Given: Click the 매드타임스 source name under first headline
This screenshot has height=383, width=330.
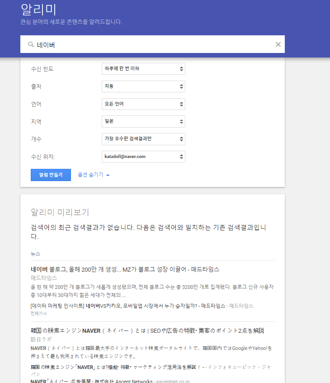Looking at the screenshot, I should pos(44,278).
